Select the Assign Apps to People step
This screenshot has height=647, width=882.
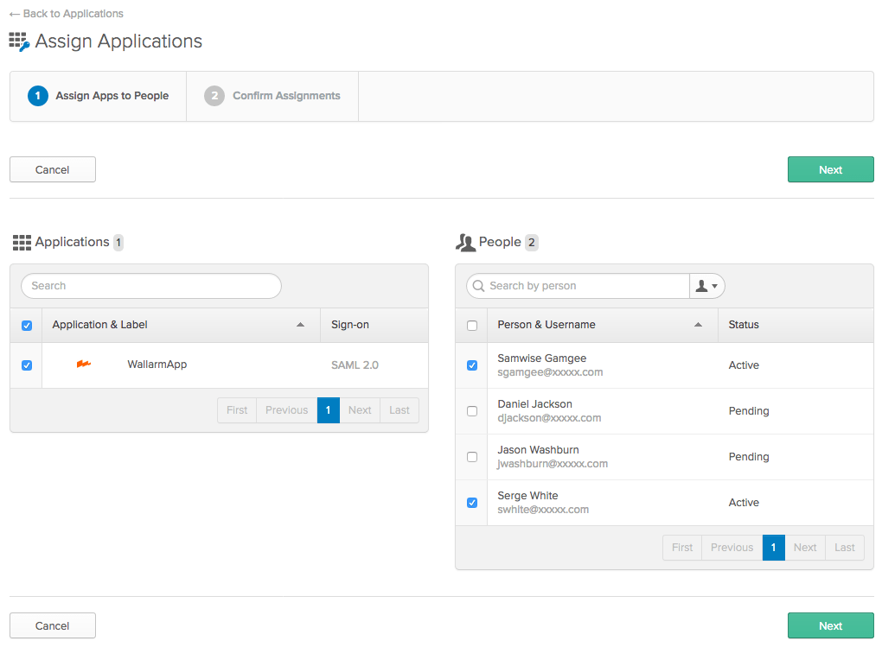click(x=99, y=96)
